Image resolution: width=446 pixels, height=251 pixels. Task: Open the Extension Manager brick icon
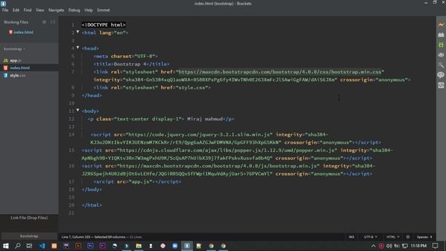coord(441,35)
